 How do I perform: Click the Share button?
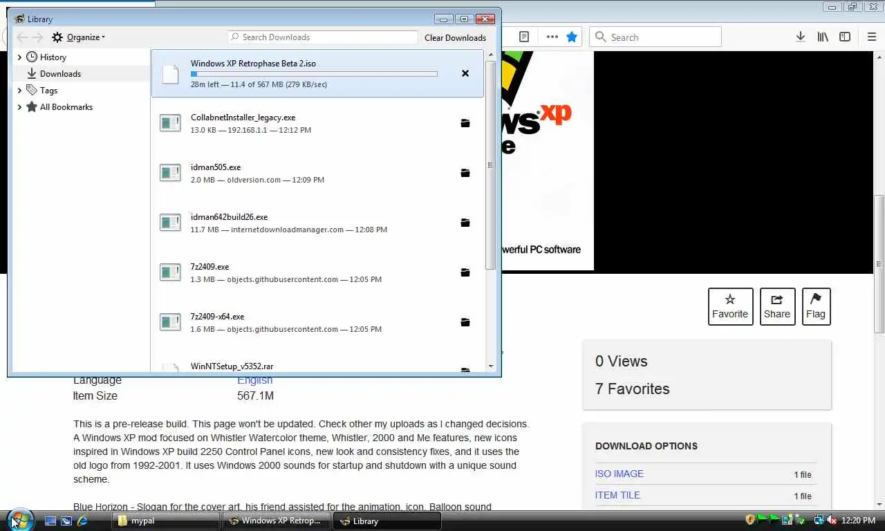coord(777,306)
